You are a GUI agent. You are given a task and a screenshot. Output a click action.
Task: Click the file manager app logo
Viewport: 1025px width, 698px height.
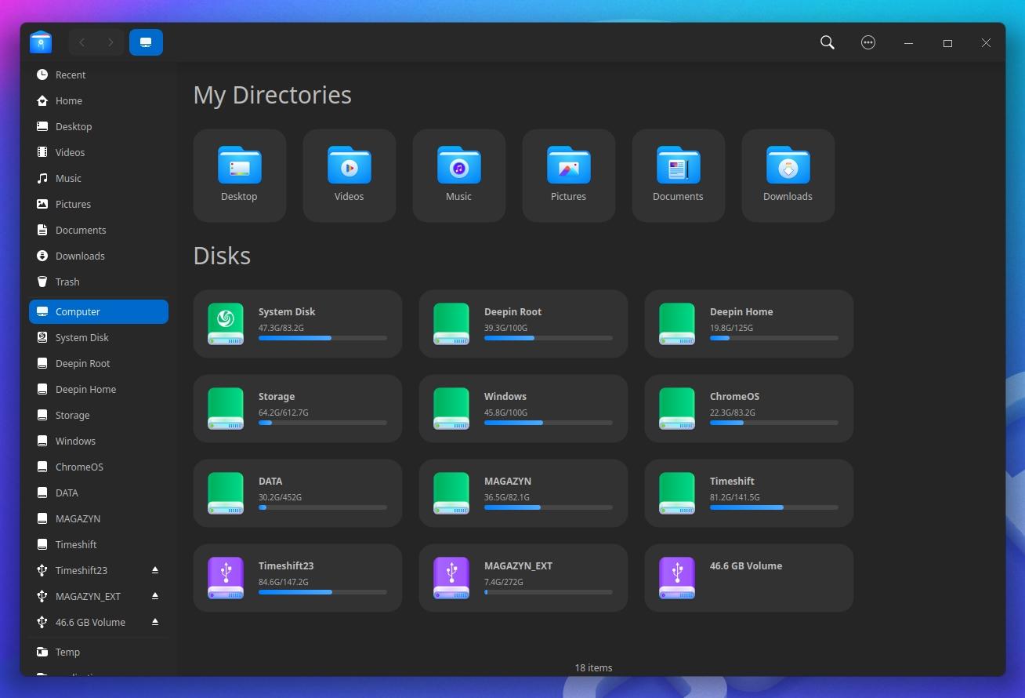[41, 42]
